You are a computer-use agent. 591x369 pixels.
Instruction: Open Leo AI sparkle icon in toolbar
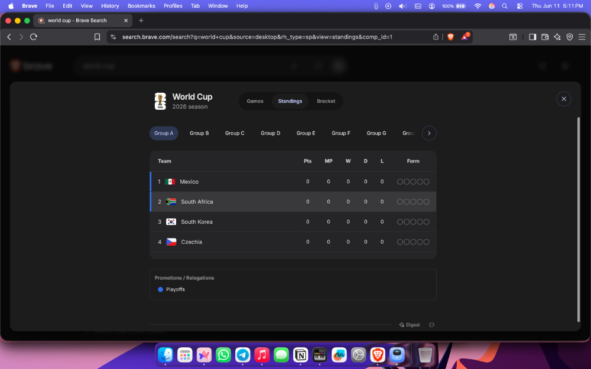tap(557, 37)
